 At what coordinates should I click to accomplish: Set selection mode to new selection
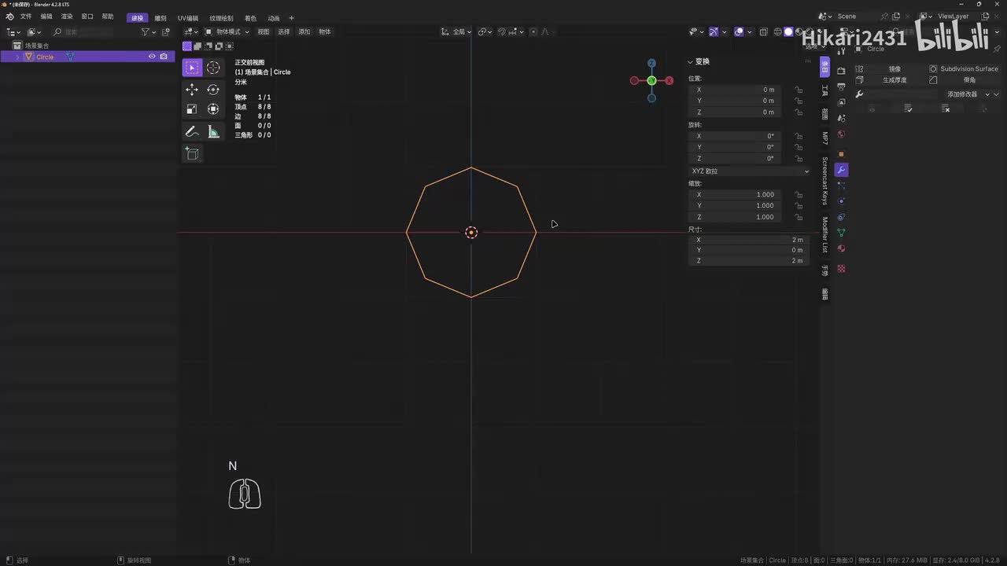187,46
